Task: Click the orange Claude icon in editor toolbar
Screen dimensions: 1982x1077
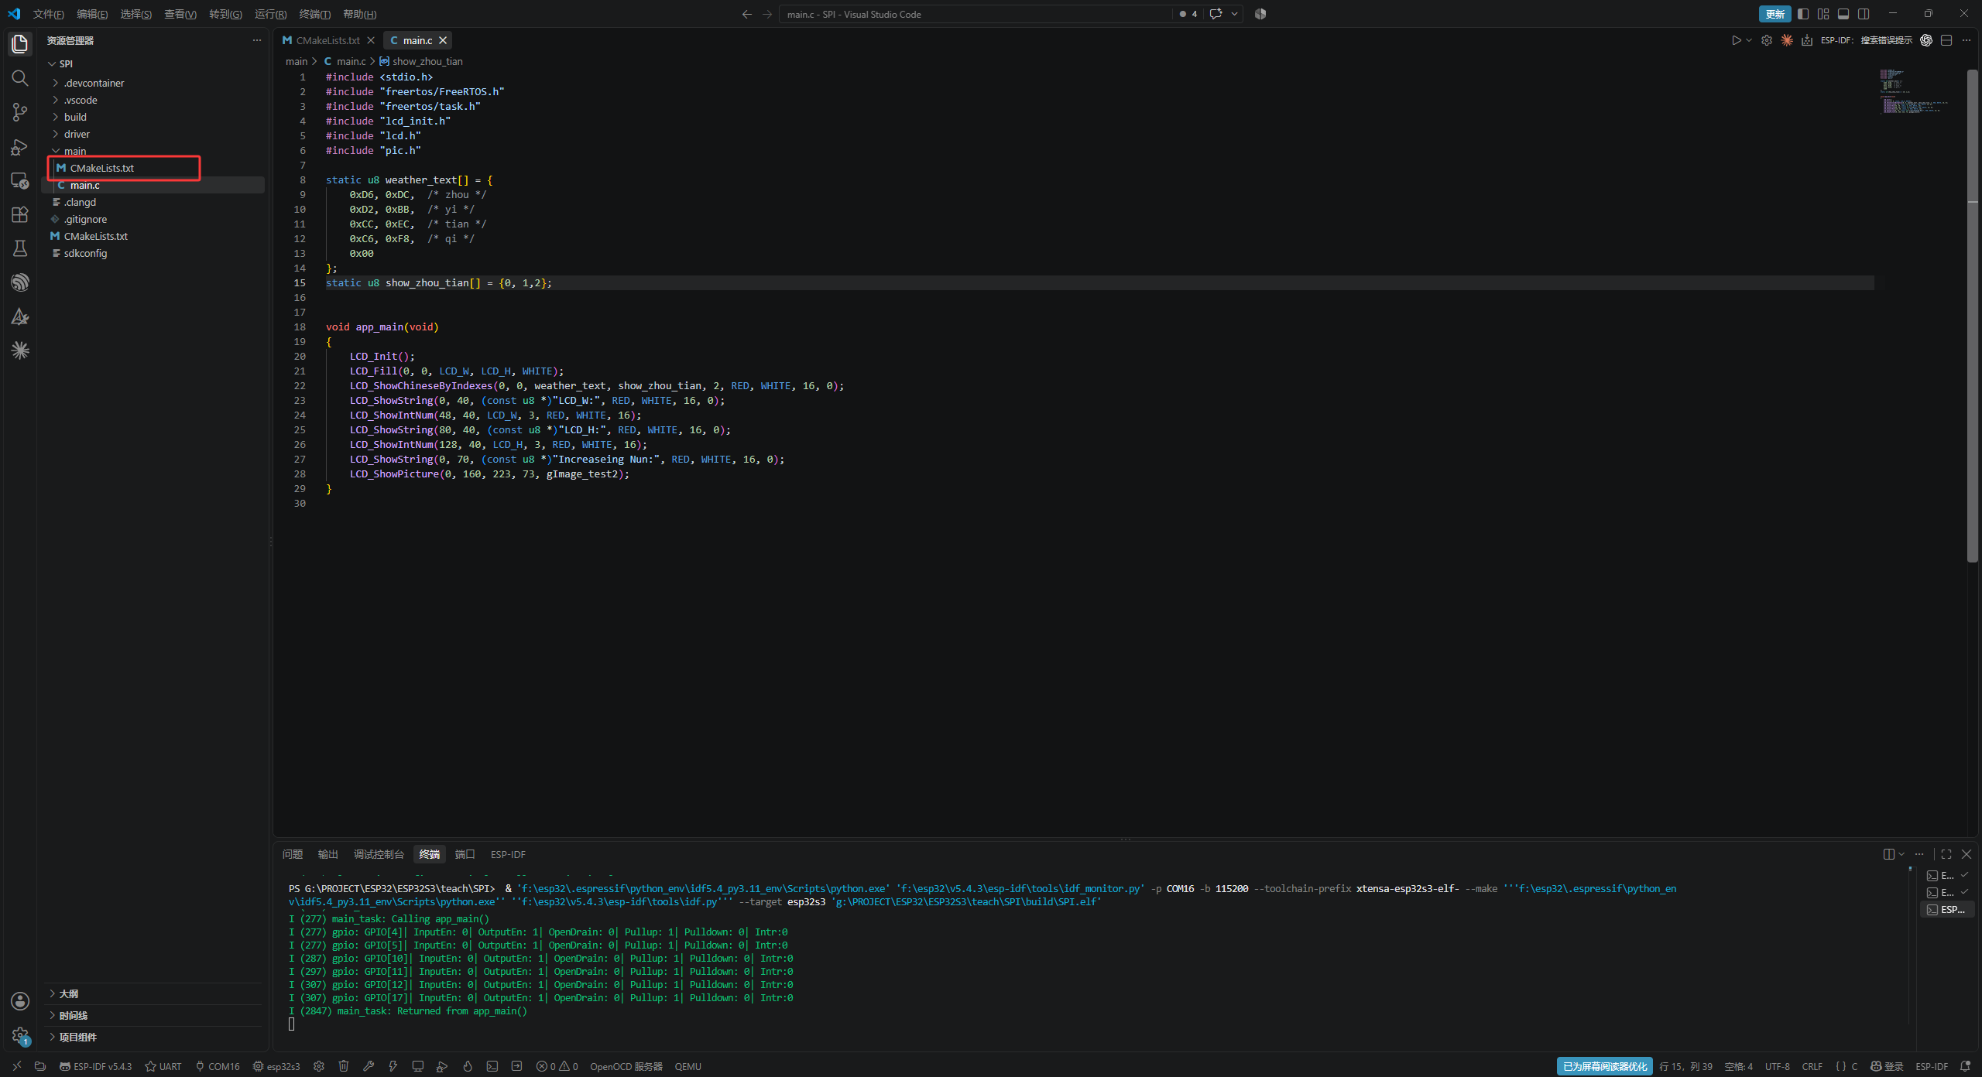Action: (x=1787, y=40)
